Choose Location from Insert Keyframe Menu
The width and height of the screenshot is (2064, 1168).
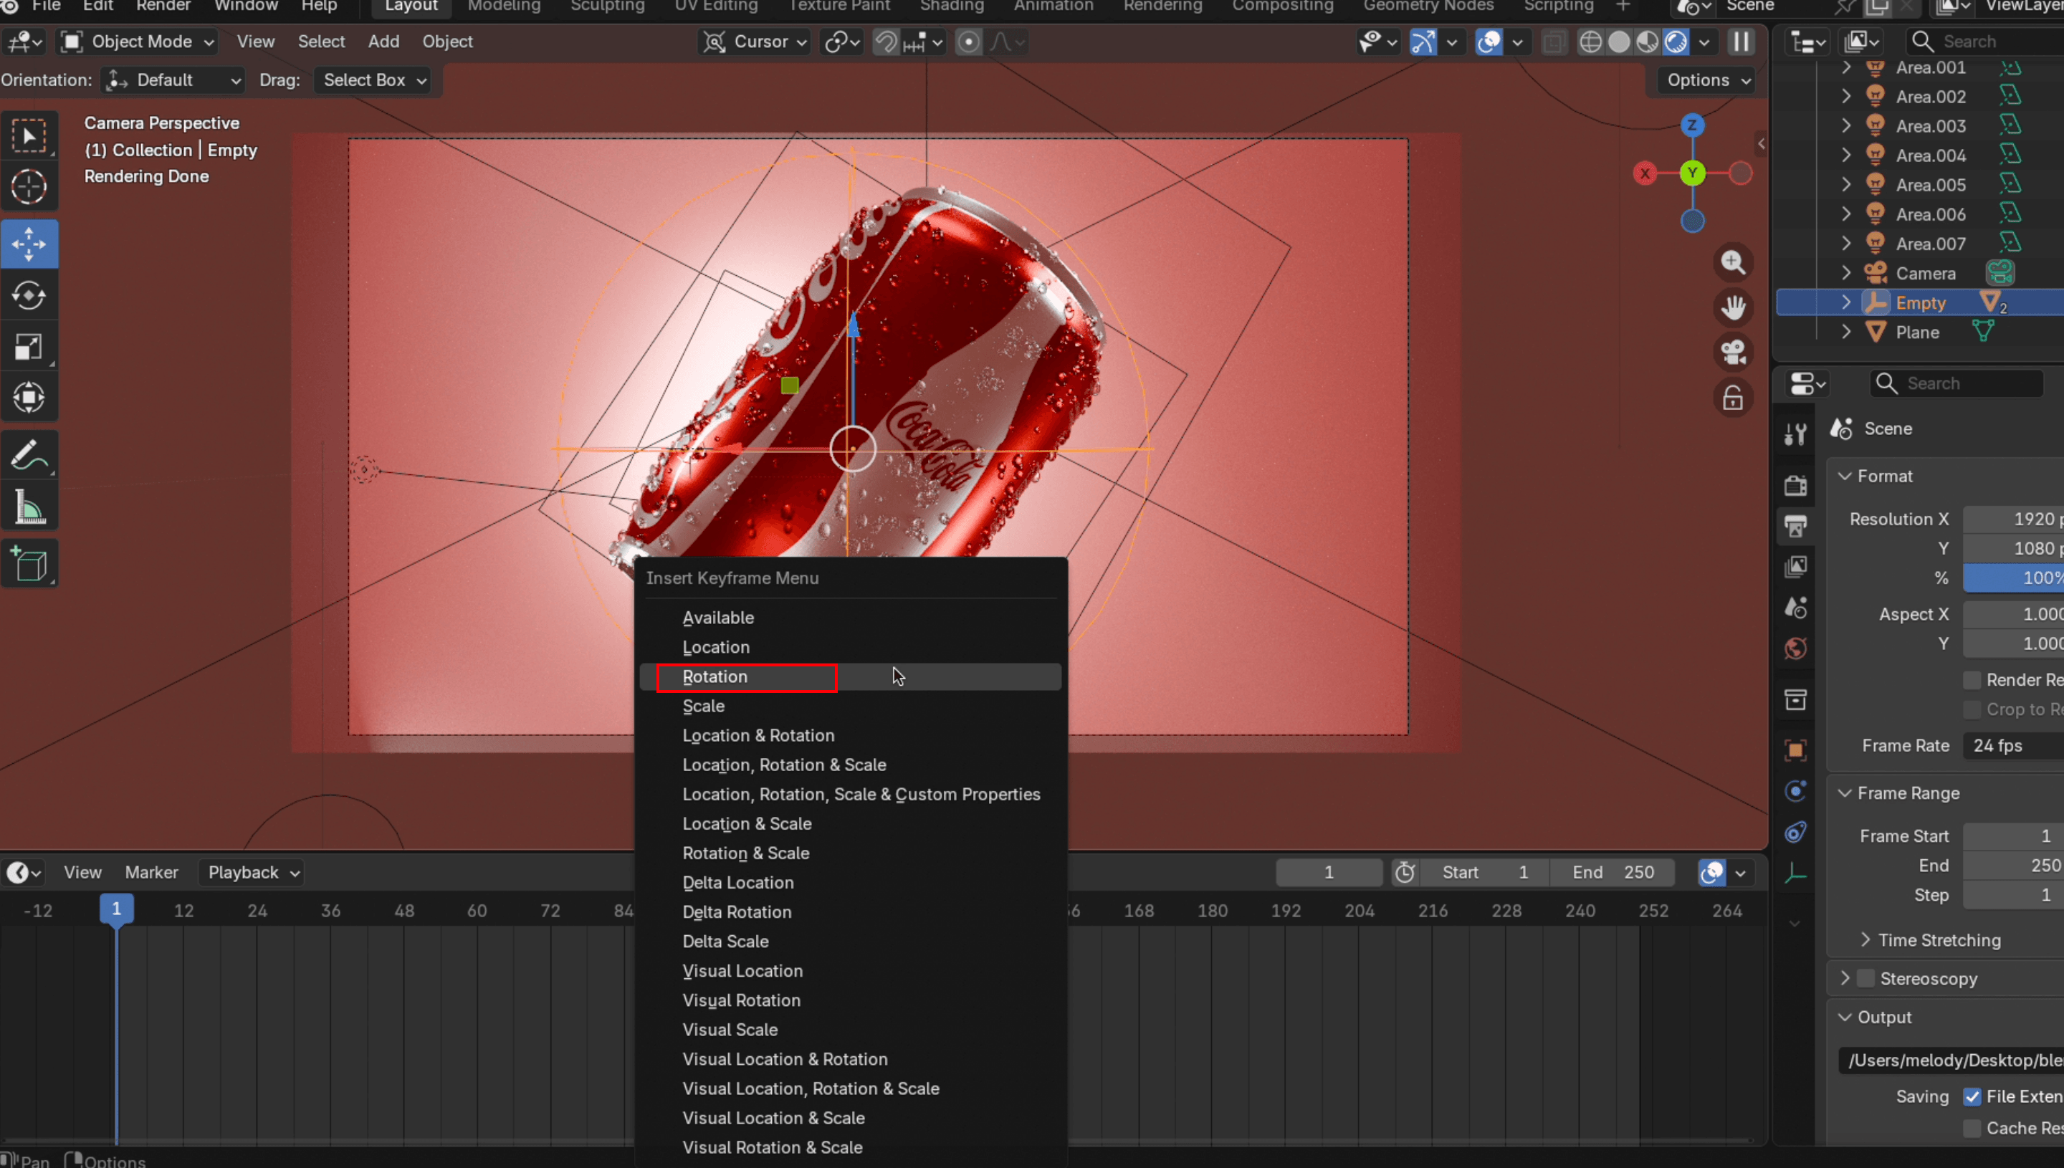click(850, 647)
